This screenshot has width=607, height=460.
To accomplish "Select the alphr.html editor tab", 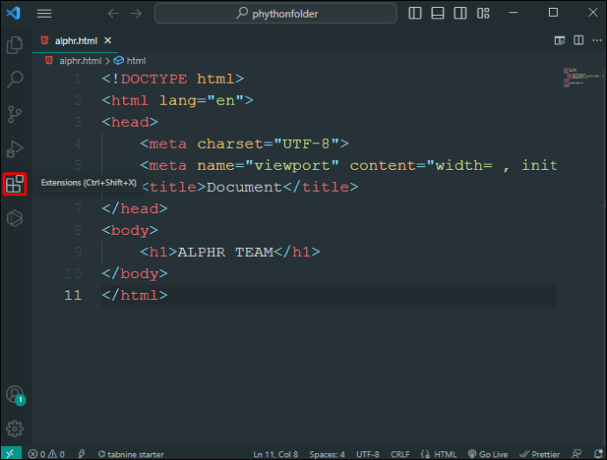I will pos(77,40).
